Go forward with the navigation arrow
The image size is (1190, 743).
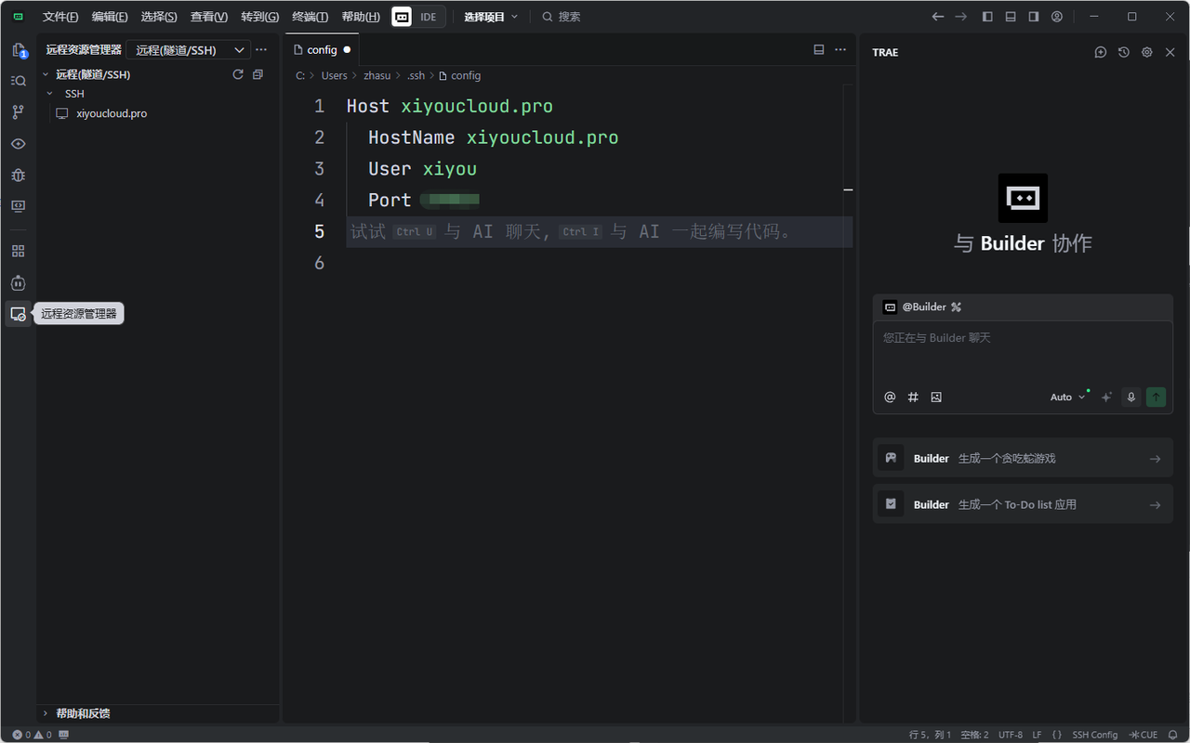point(961,17)
